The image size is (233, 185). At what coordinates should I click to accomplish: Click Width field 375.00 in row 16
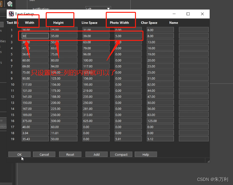(x=35, y=121)
